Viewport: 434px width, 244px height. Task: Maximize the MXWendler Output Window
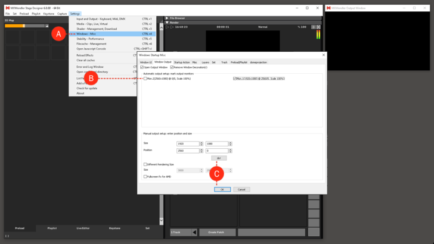click(x=414, y=8)
